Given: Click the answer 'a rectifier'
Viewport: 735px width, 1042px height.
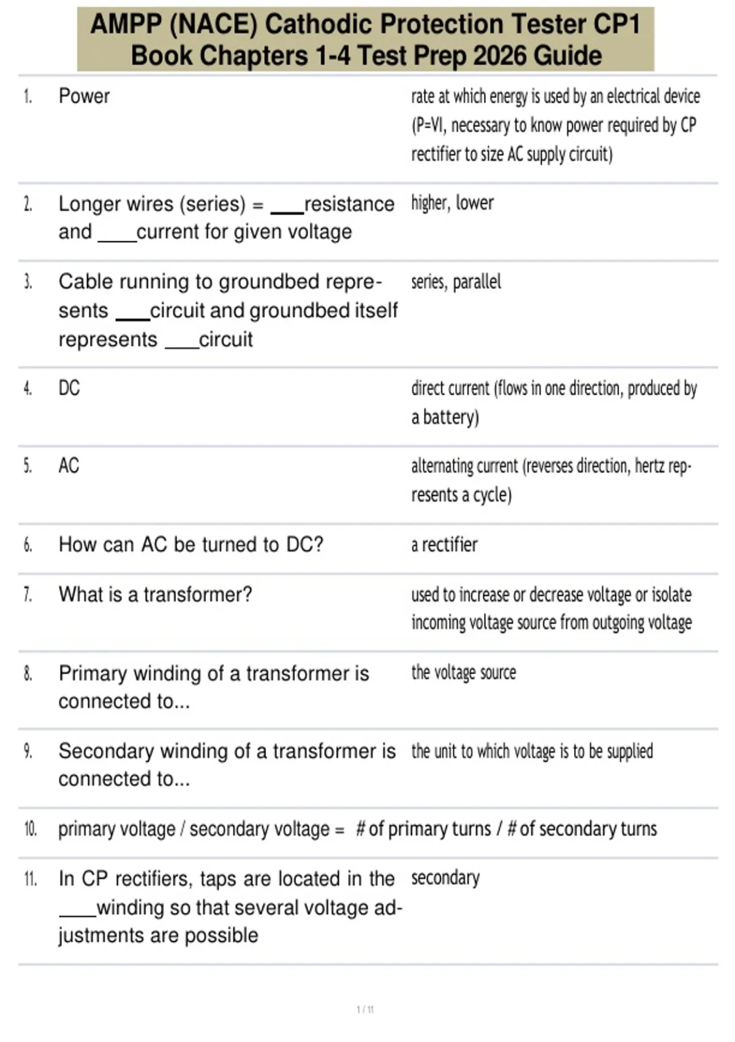Looking at the screenshot, I should (444, 544).
